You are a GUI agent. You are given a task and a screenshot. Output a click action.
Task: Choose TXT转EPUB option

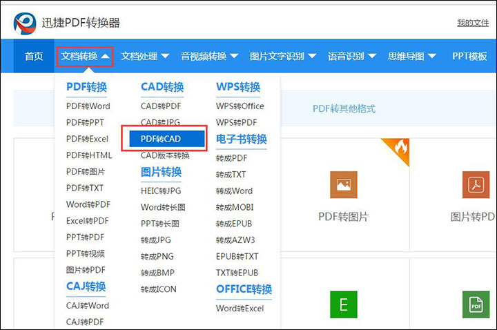click(x=237, y=273)
